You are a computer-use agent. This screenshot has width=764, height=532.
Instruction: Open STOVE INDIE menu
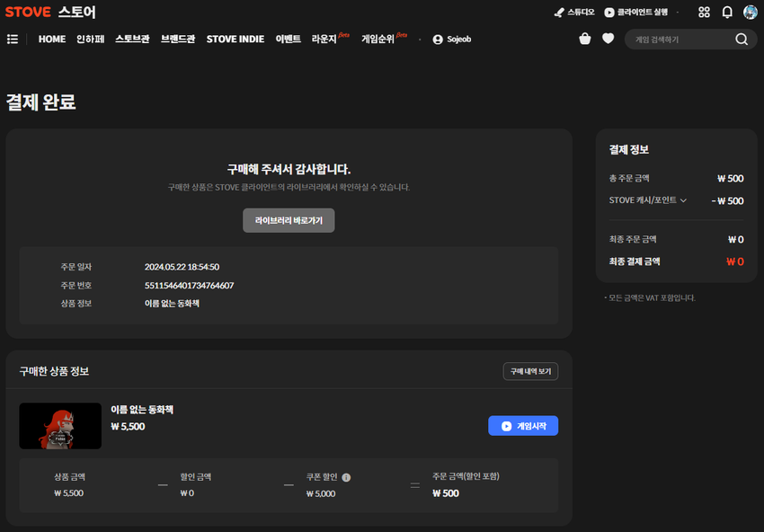[235, 39]
